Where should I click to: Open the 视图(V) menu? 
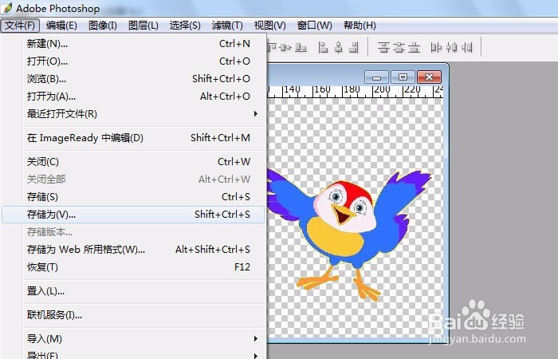click(x=269, y=26)
